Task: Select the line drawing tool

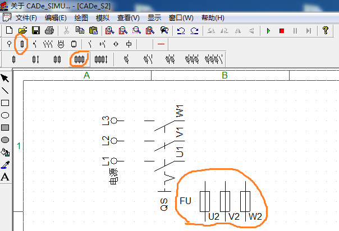Action: (x=5, y=90)
